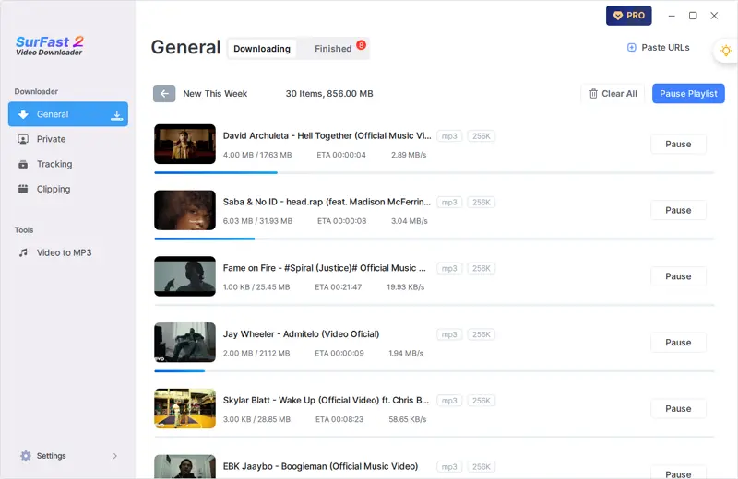Click the Saba & No ID thumbnail
This screenshot has width=738, height=479.
pyautogui.click(x=185, y=210)
